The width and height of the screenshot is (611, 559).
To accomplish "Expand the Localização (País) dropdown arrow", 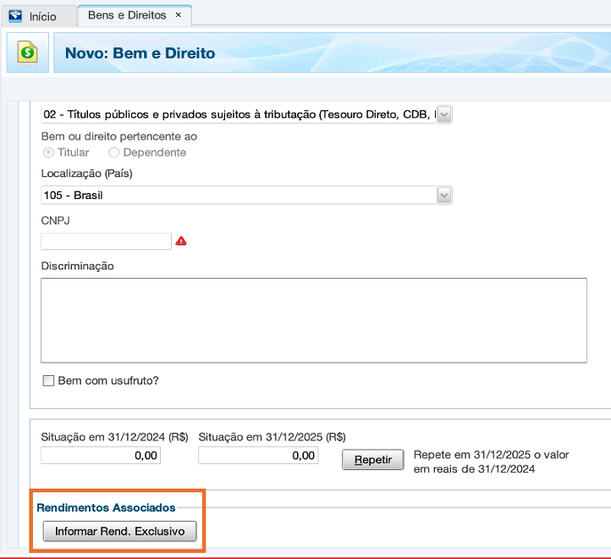I will coord(443,195).
